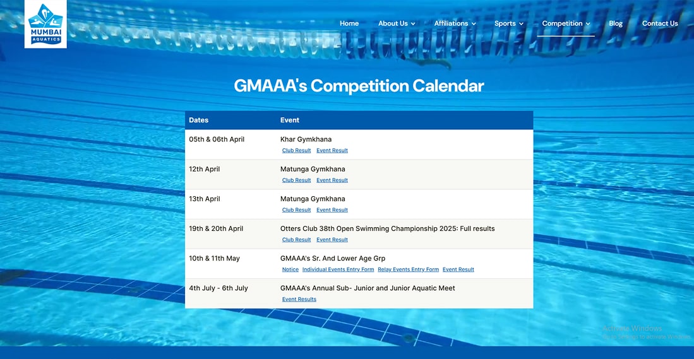Open 13th April Matunga Gymkhana Club Result
Image resolution: width=694 pixels, height=359 pixels.
pyautogui.click(x=296, y=210)
